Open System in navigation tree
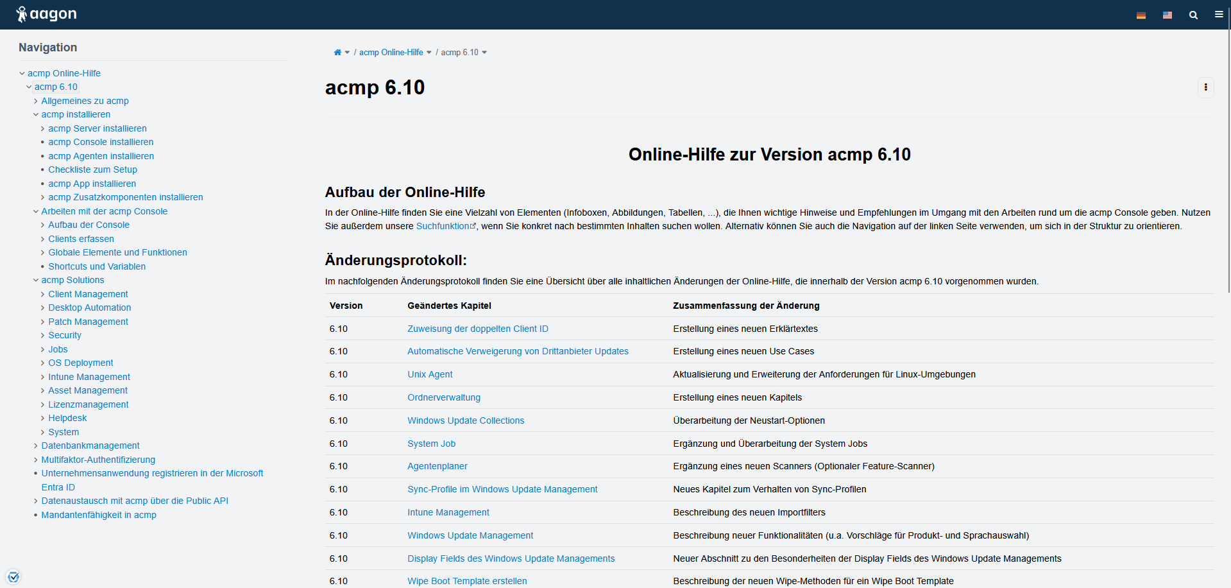The image size is (1231, 588). click(x=64, y=432)
